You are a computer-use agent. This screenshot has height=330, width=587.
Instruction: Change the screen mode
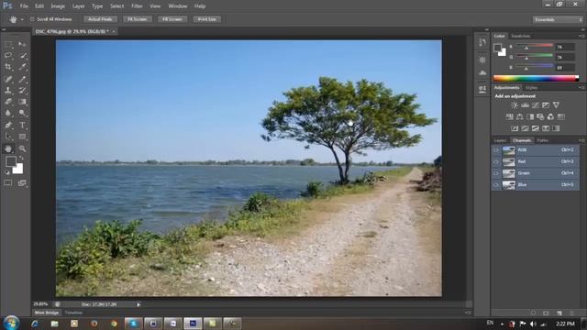coord(22,183)
